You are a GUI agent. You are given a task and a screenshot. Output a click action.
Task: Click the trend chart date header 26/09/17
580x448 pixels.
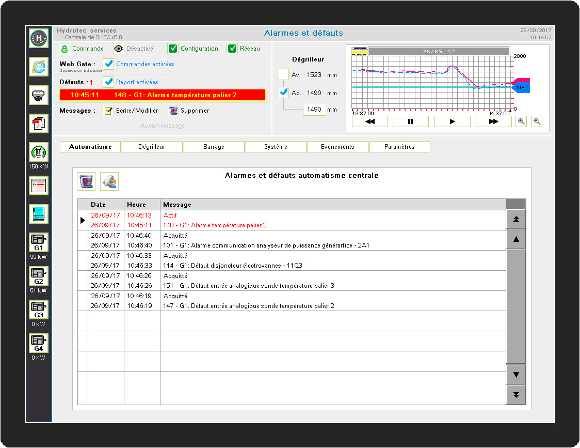coord(439,52)
